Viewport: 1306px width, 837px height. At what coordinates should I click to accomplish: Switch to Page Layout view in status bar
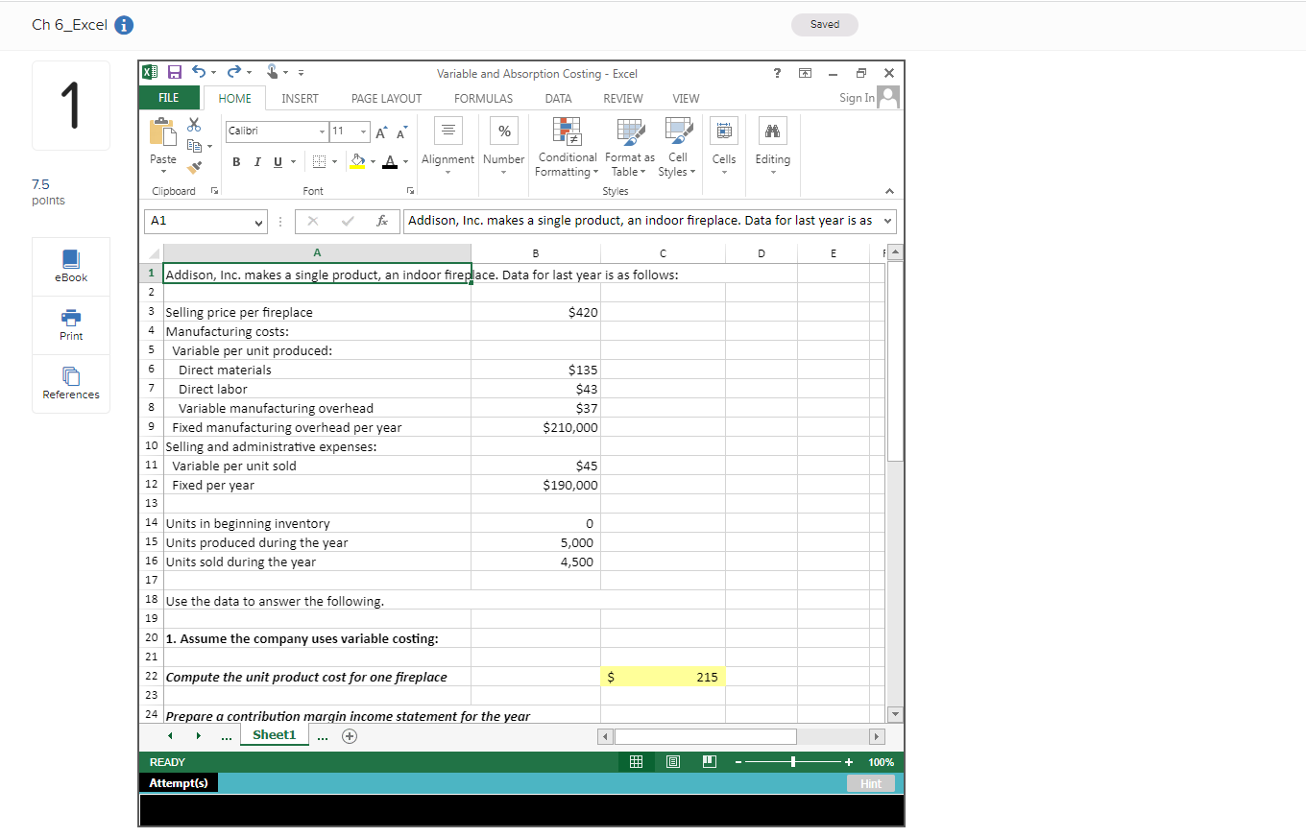click(672, 762)
